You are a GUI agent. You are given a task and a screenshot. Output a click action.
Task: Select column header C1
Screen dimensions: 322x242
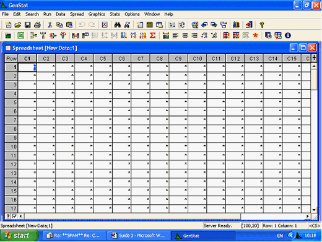point(27,58)
